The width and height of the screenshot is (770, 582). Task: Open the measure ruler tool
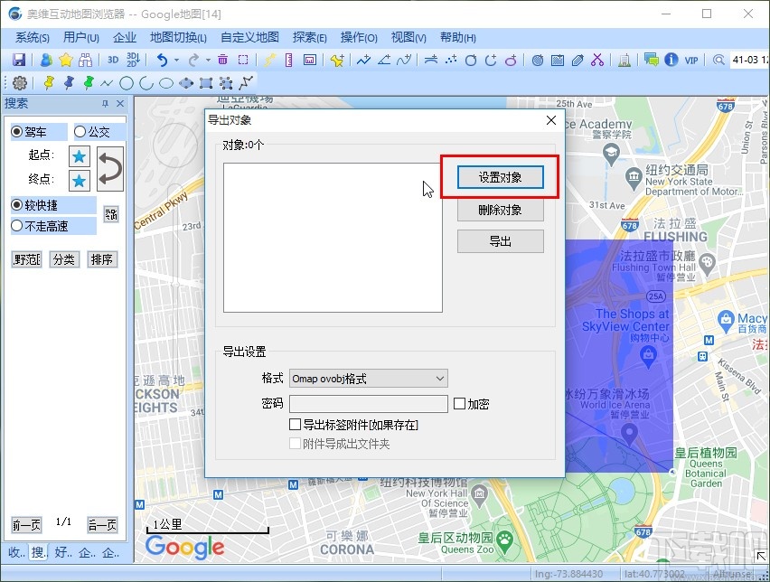[286, 58]
